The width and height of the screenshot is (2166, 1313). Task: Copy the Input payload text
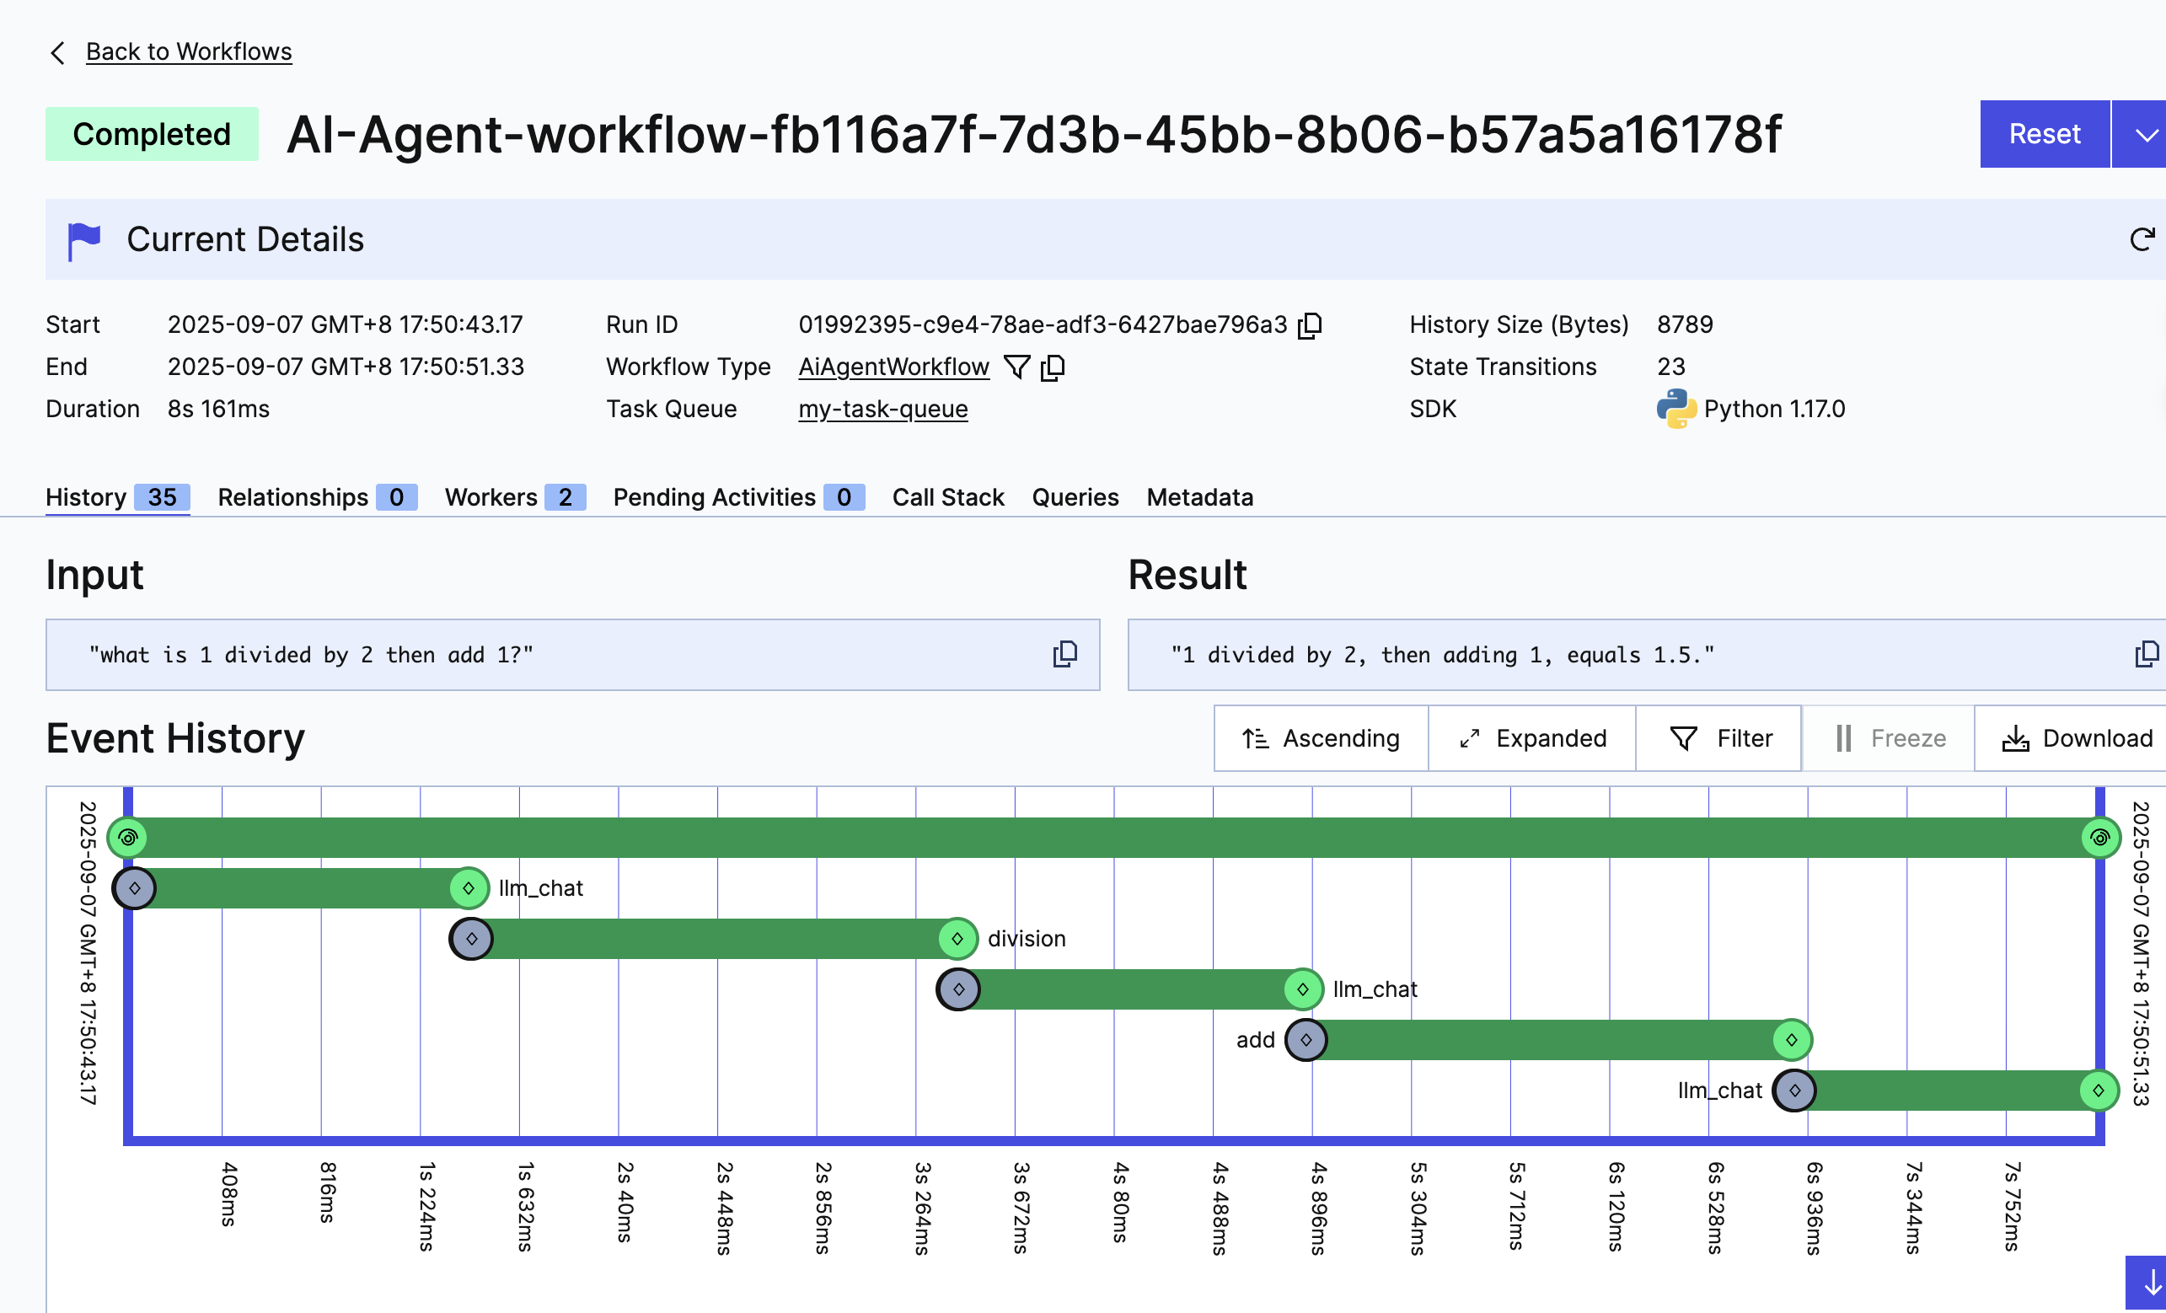tap(1064, 654)
